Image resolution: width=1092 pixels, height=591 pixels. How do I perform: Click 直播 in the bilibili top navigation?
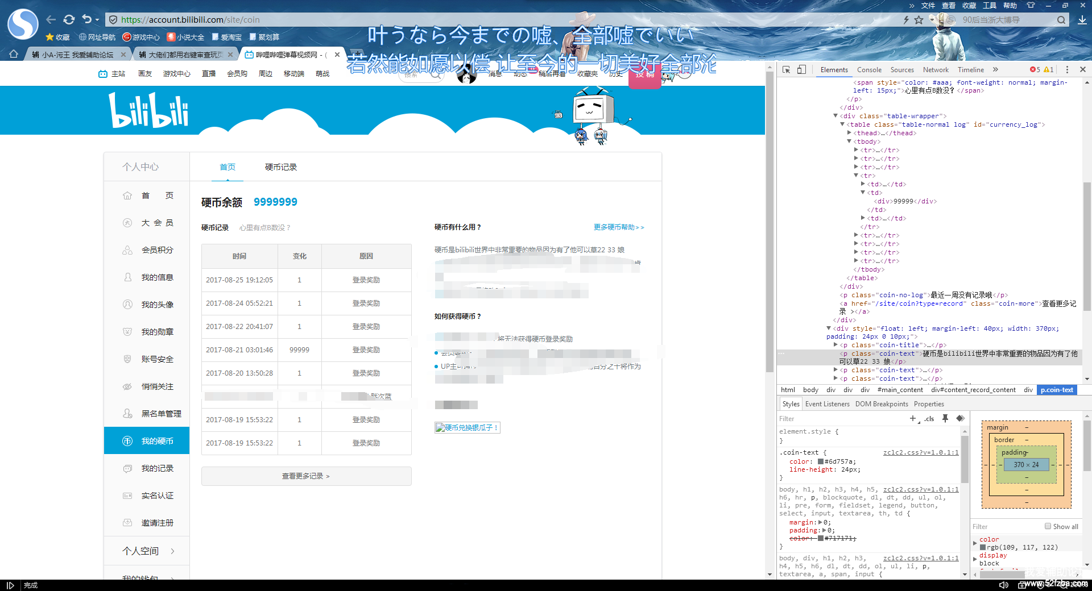(209, 74)
